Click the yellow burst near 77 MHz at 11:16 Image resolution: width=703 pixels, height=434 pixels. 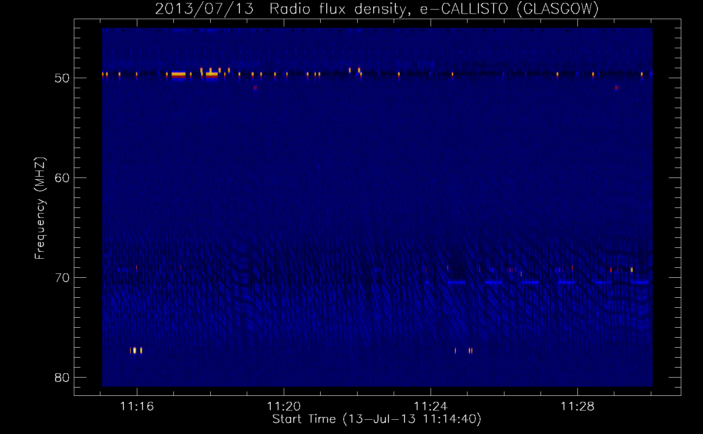tap(136, 350)
